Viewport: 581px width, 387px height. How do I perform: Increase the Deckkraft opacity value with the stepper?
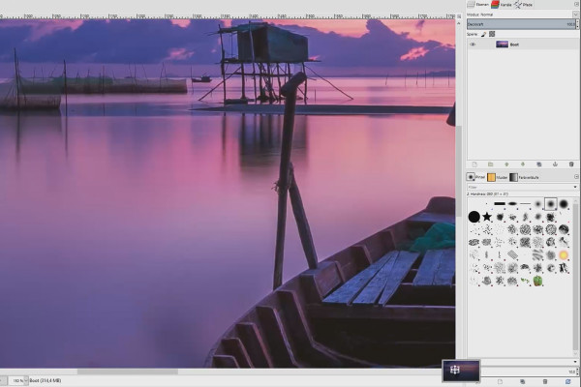pos(577,22)
